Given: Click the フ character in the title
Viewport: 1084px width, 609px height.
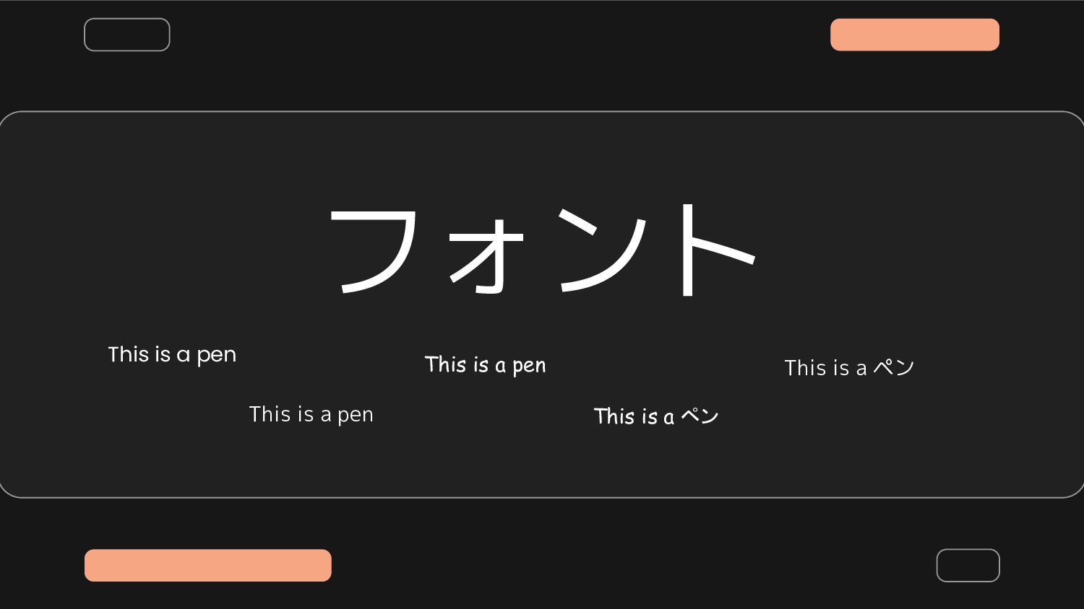Looking at the screenshot, I should click(x=374, y=250).
